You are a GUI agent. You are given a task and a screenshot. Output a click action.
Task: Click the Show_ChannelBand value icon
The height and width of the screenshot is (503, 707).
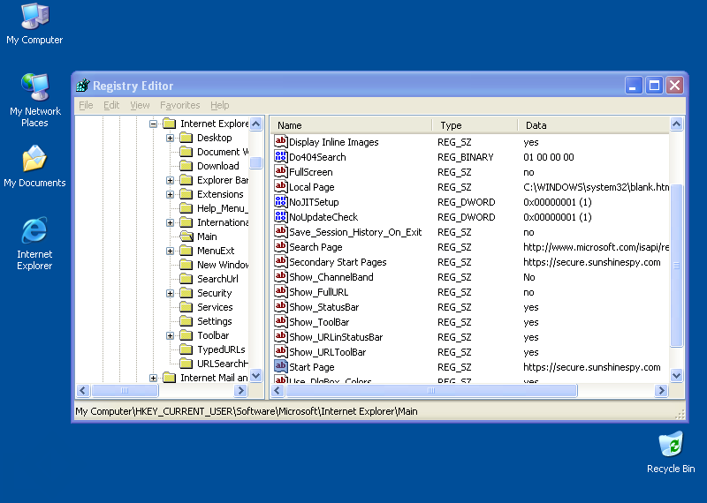[280, 276]
